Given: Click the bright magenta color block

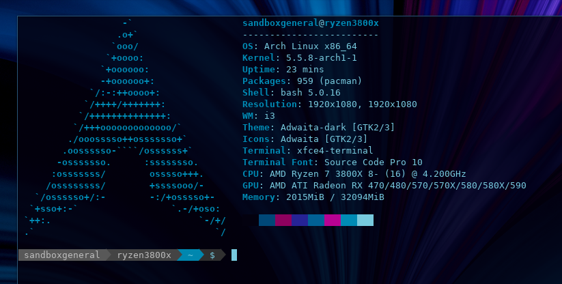Looking at the screenshot, I should tap(333, 221).
